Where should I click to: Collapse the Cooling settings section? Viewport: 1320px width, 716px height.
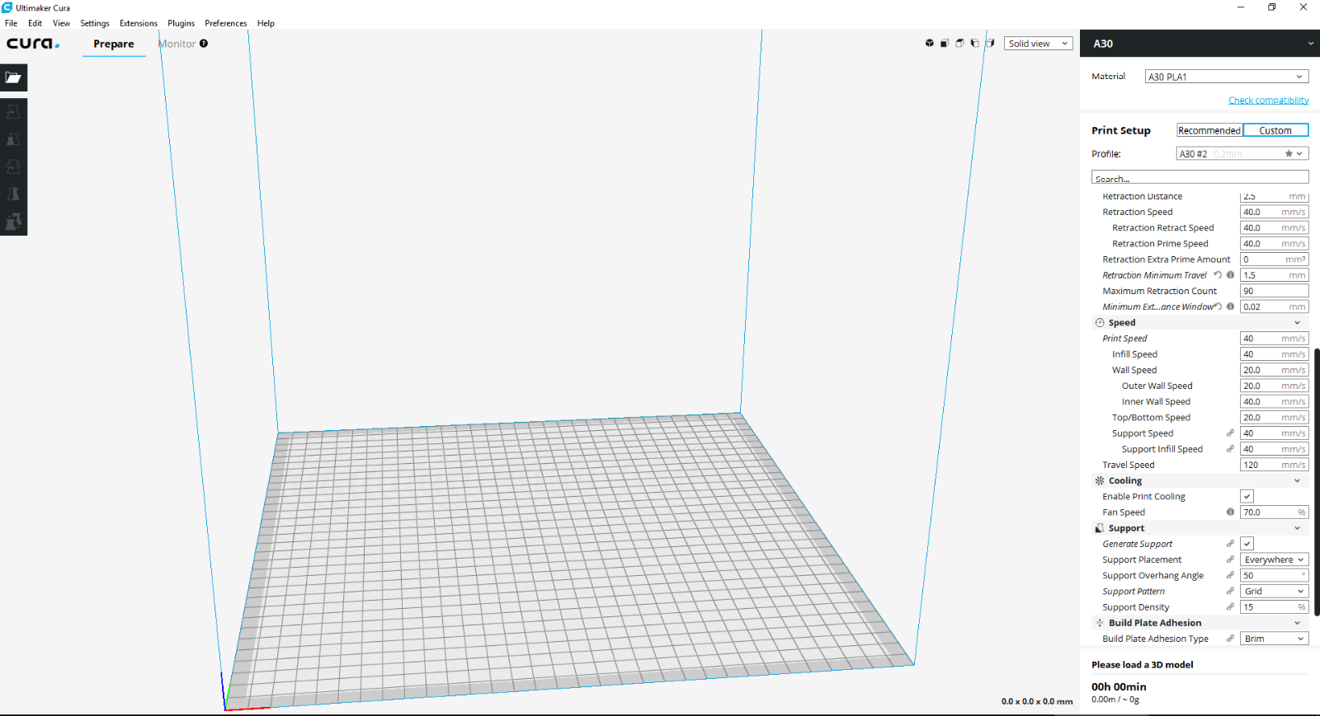(1200, 481)
